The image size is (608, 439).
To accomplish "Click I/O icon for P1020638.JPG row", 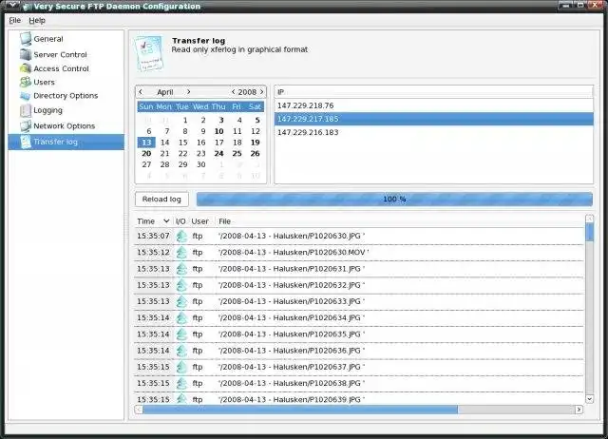I will coord(181,383).
